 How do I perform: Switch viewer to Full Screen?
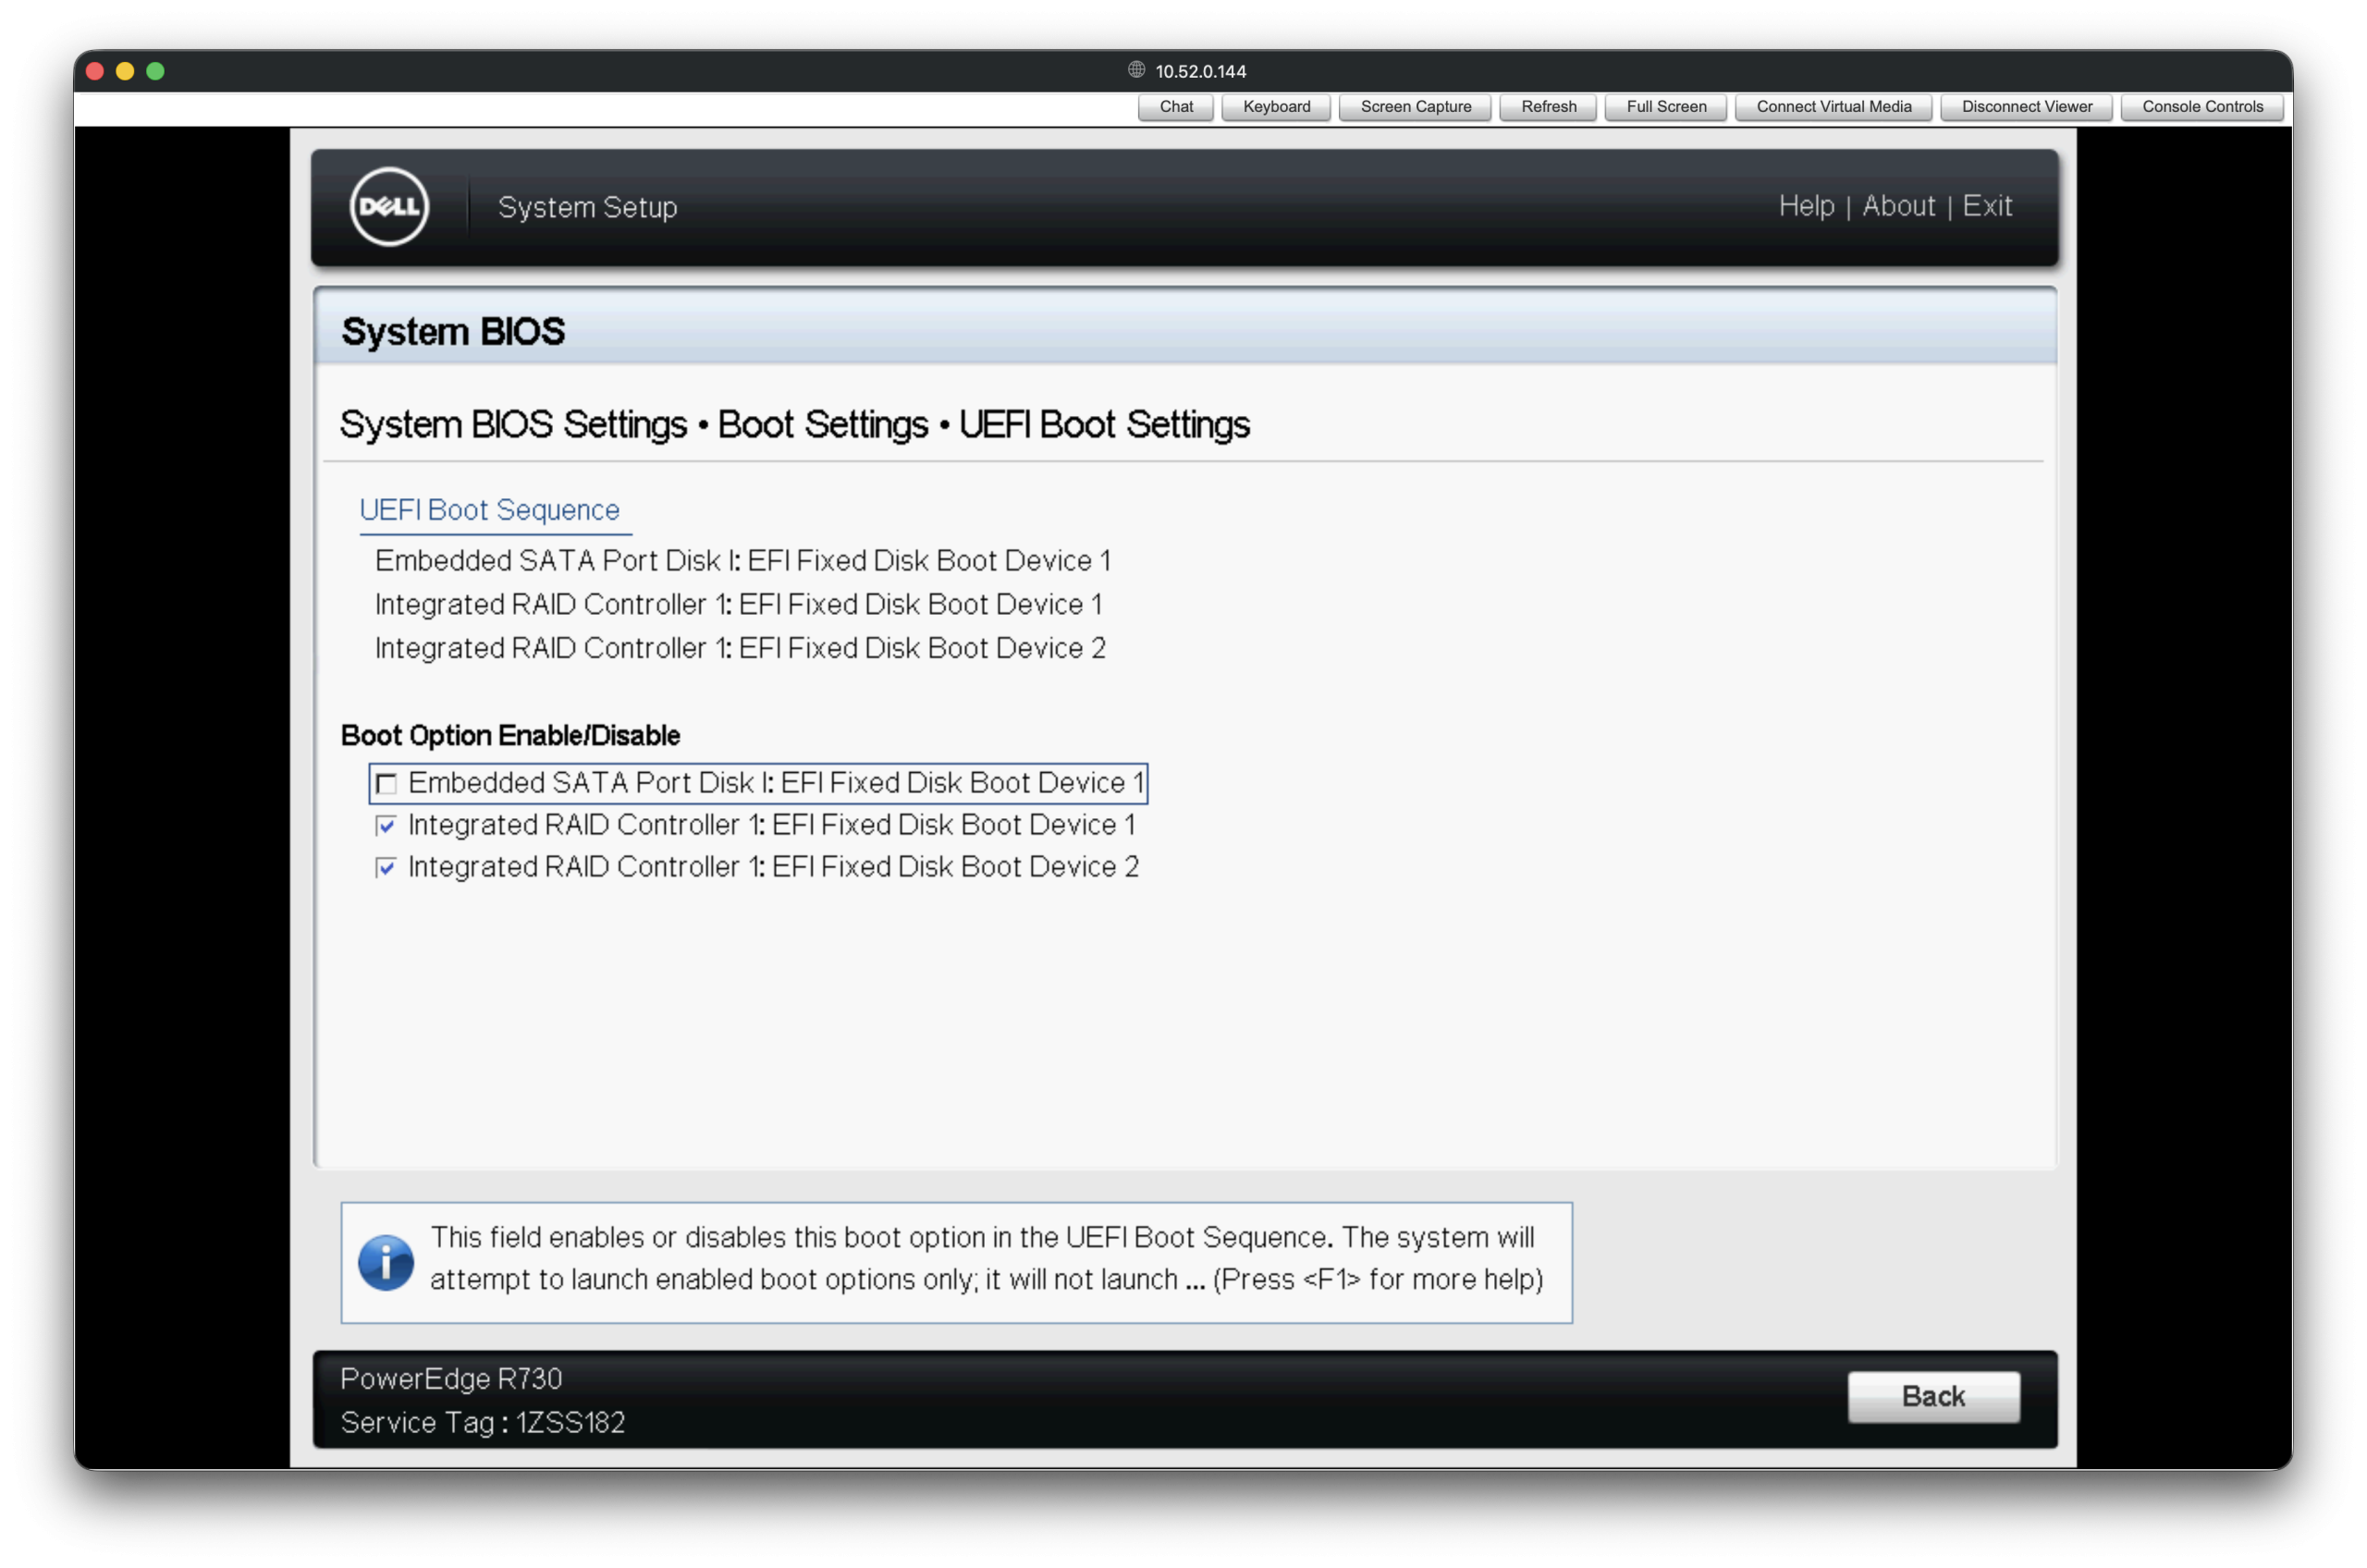click(x=1665, y=107)
